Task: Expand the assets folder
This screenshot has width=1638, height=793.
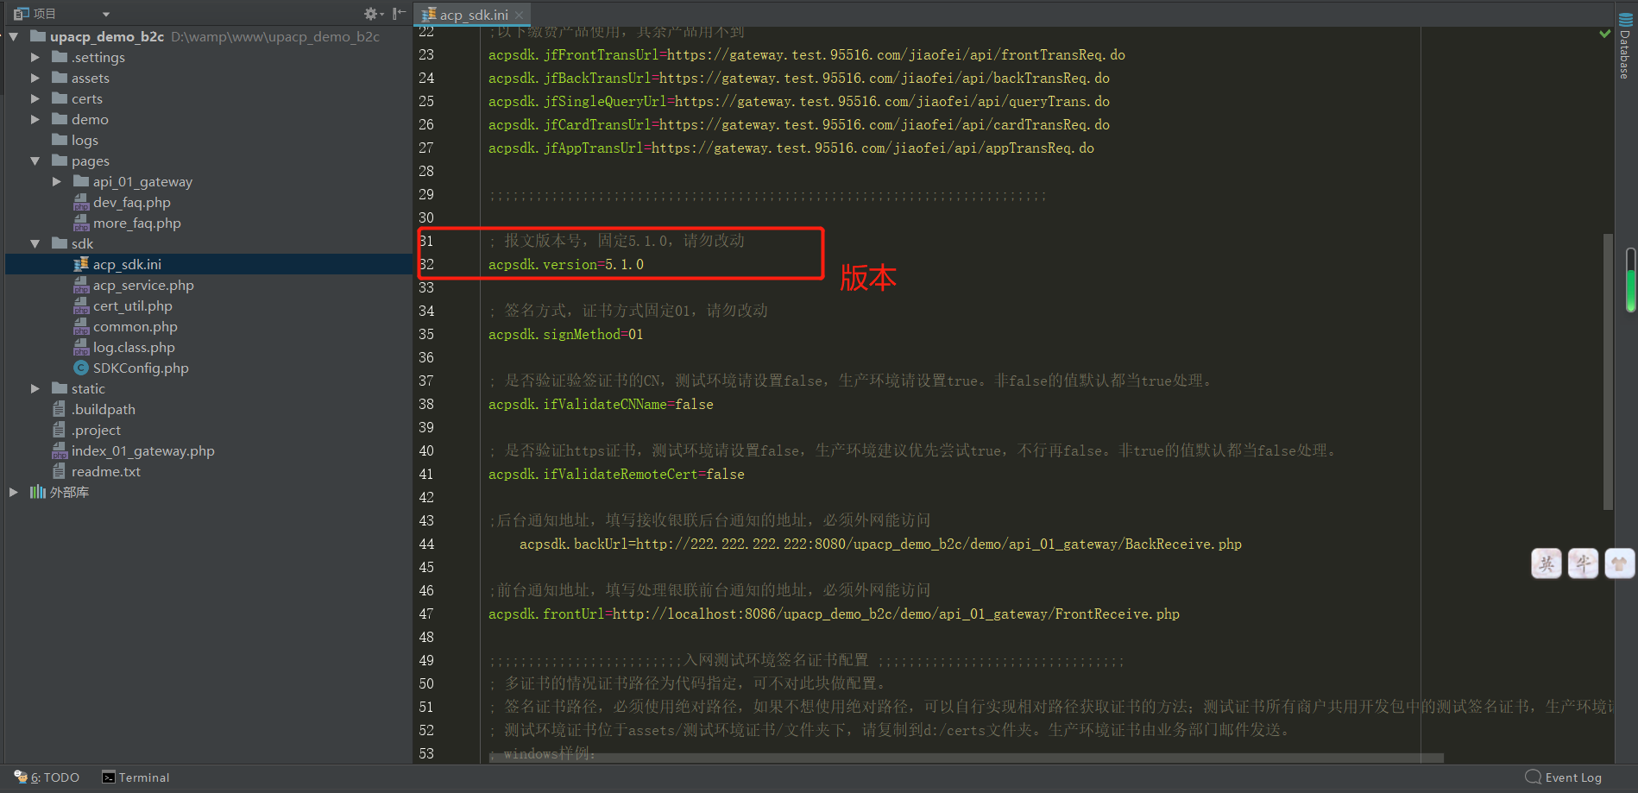Action: [x=35, y=79]
